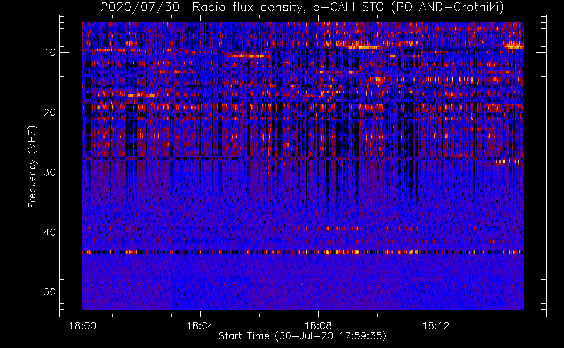564x348 pixels.
Task: Click the 10 MHz frequency tick label
Action: pyautogui.click(x=50, y=53)
